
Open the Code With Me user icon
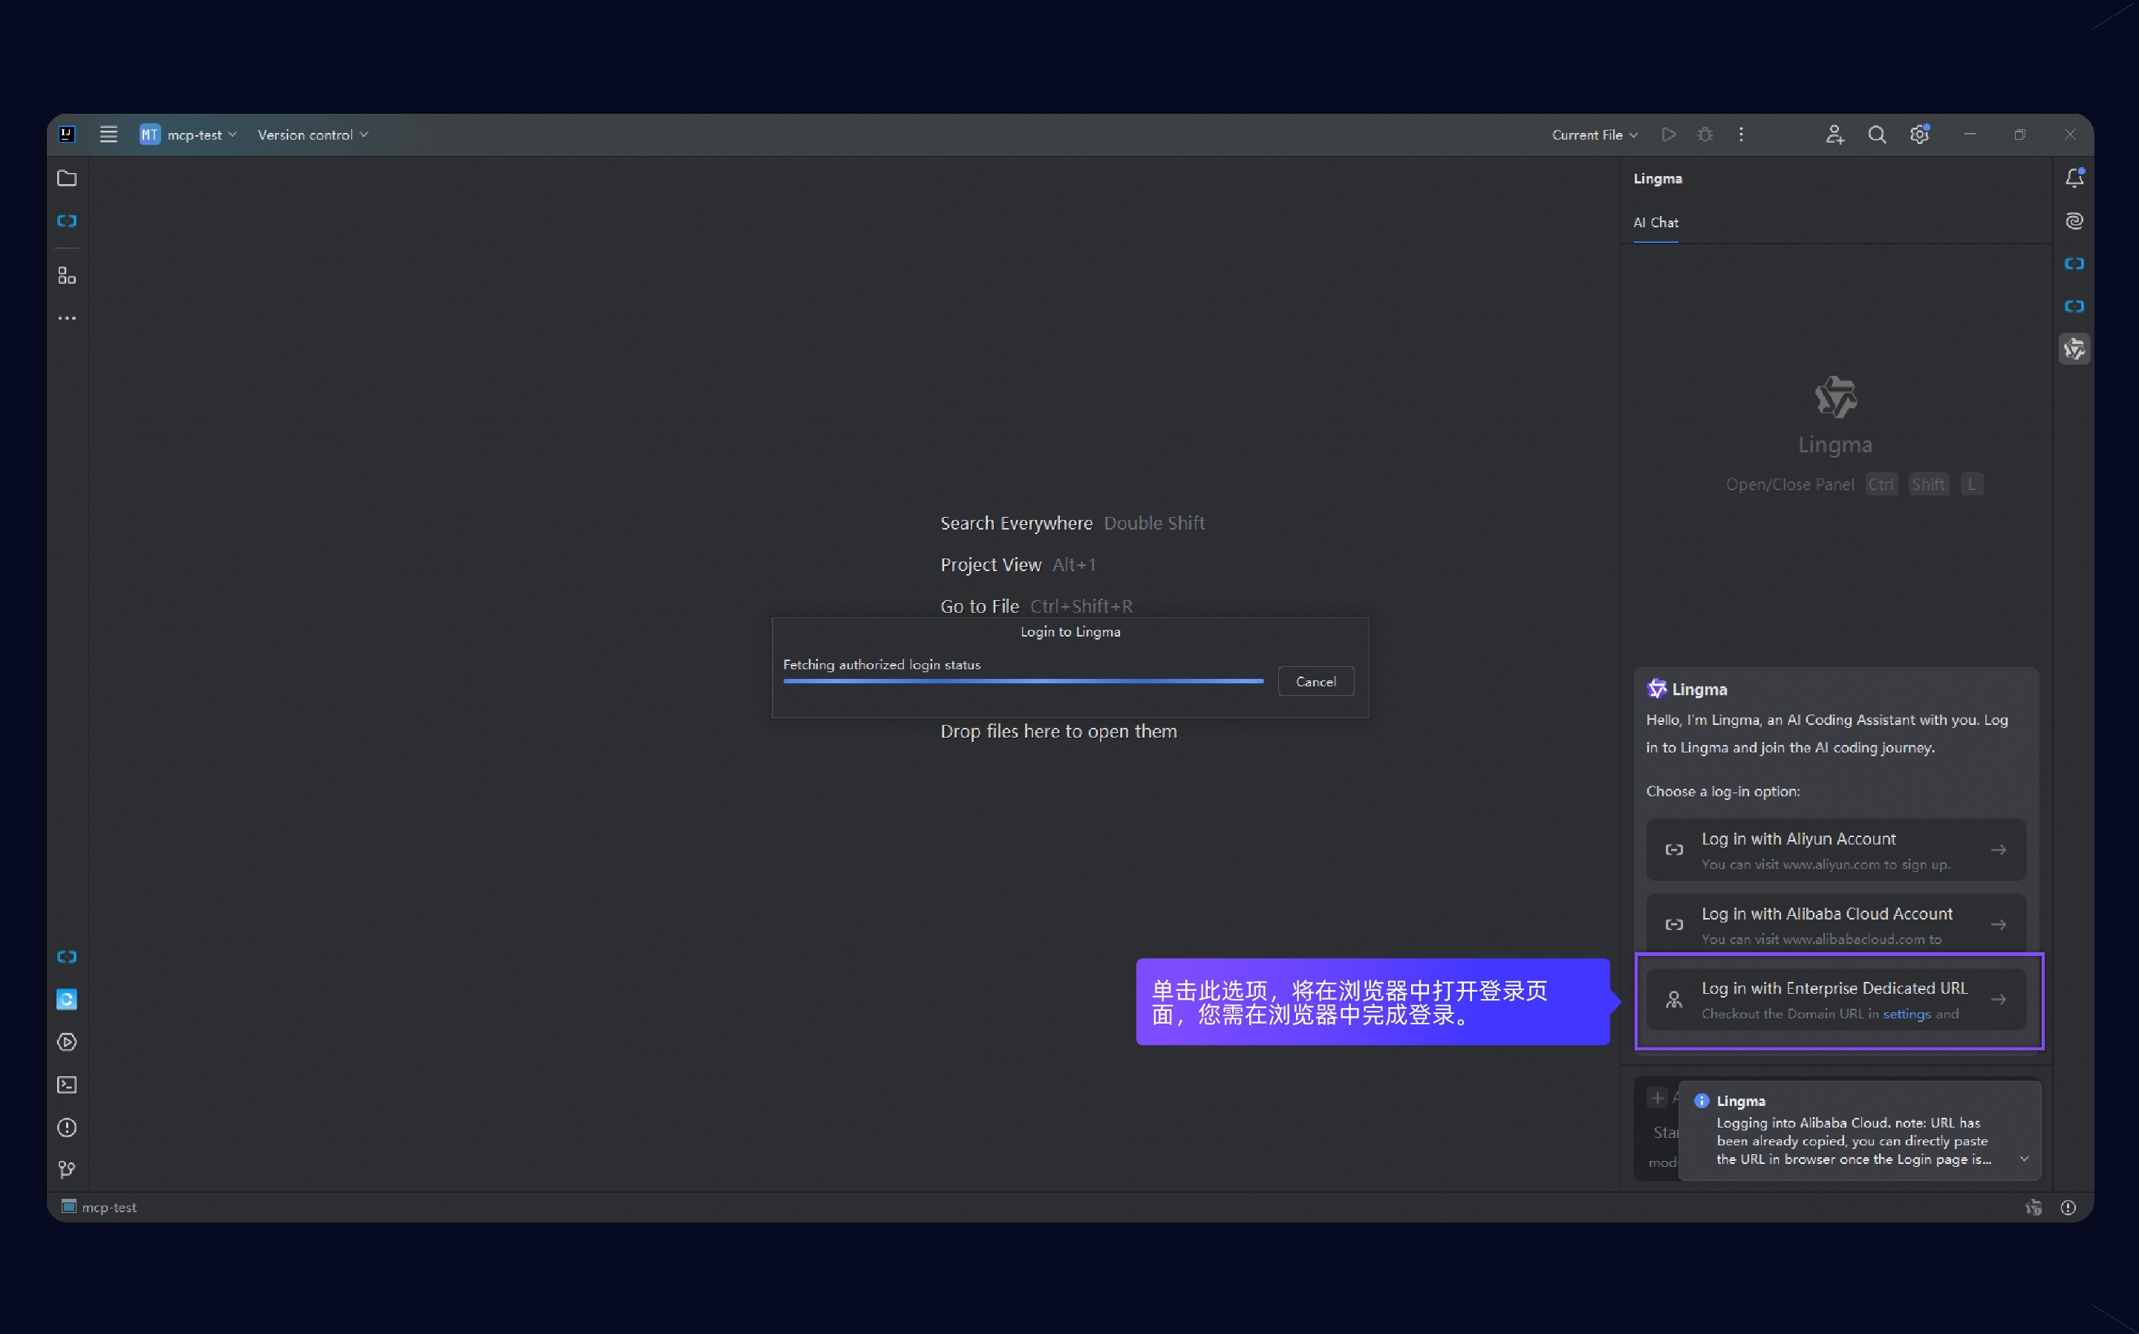click(x=1834, y=134)
